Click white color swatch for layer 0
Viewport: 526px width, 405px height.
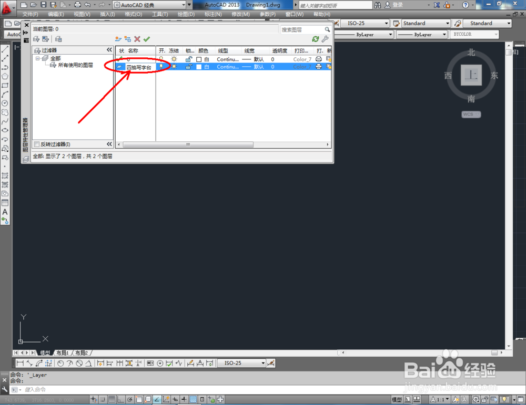(x=199, y=59)
